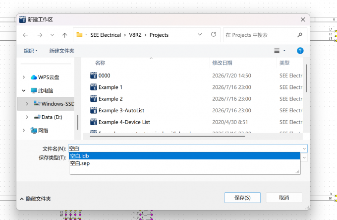The height and width of the screenshot is (220, 337).
Task: Click the 取消 button
Action: coord(284,198)
